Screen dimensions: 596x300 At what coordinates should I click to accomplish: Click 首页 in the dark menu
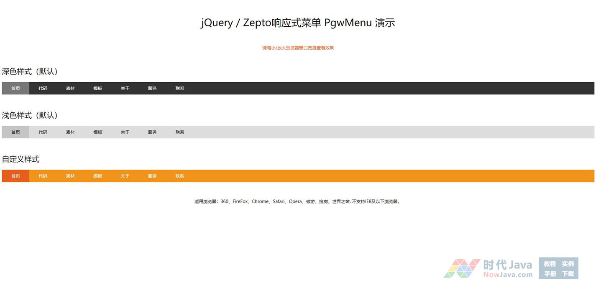click(15, 88)
